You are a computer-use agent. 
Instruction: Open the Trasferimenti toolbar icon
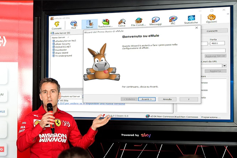pos(105,22)
